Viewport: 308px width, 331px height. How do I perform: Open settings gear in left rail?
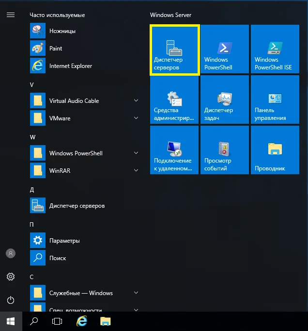[x=11, y=277]
